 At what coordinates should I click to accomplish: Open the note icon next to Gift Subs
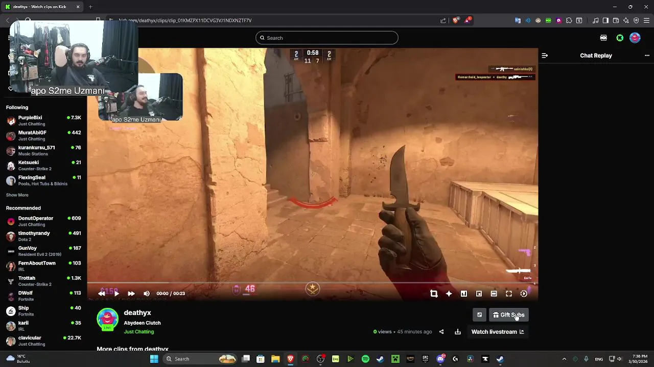click(x=479, y=315)
